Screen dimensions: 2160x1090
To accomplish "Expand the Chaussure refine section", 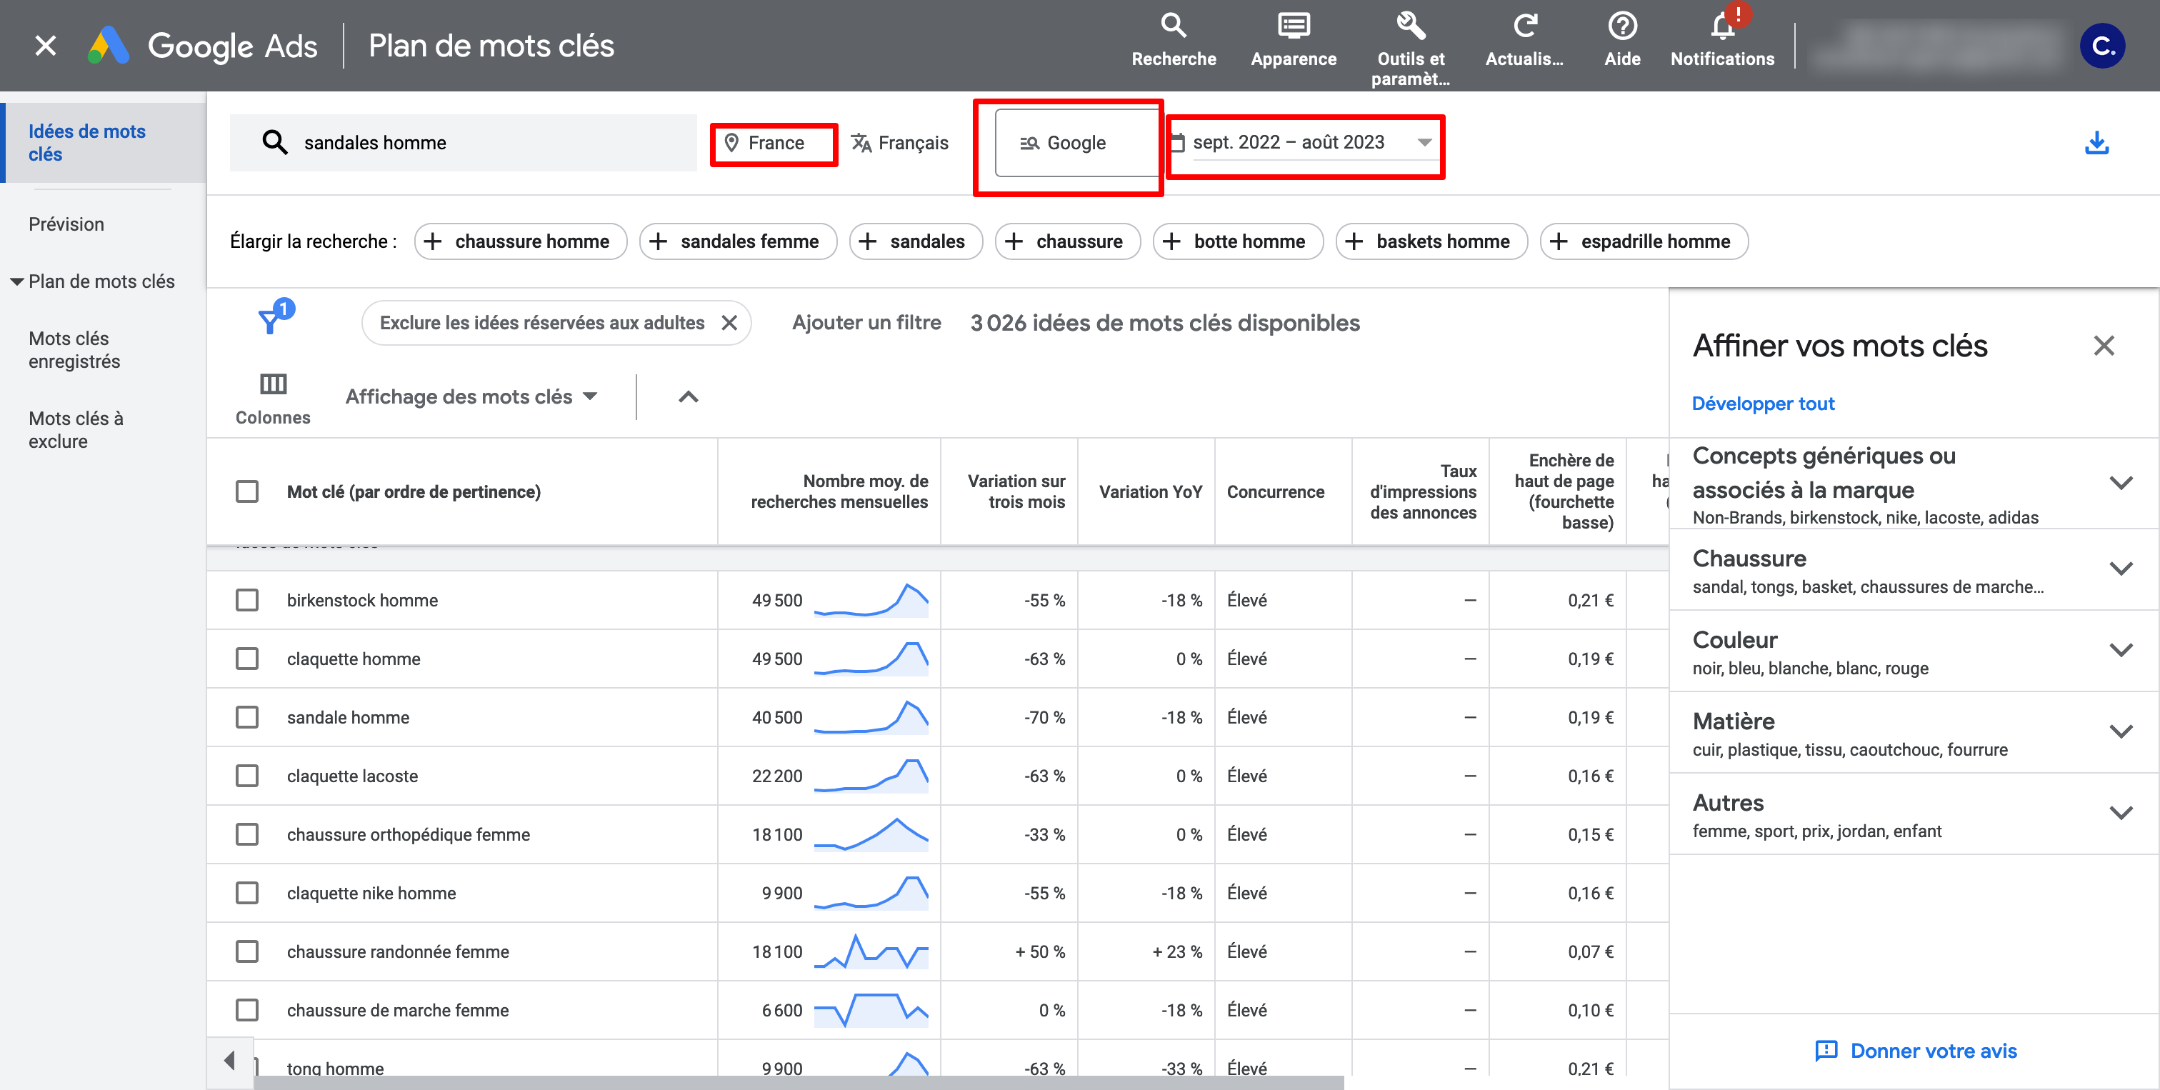I will pos(2120,569).
